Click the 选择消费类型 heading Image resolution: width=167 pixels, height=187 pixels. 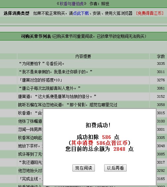(x=17, y=13)
